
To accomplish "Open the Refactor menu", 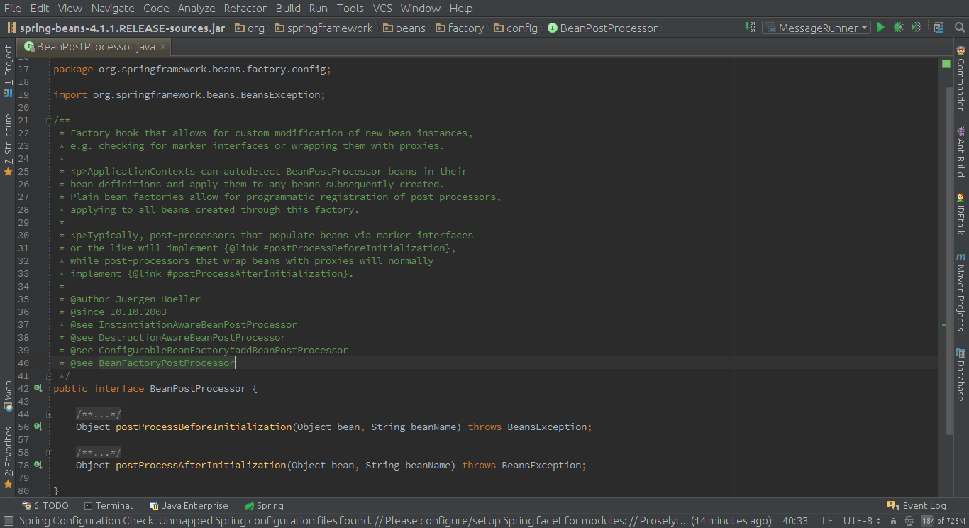I will [x=245, y=9].
